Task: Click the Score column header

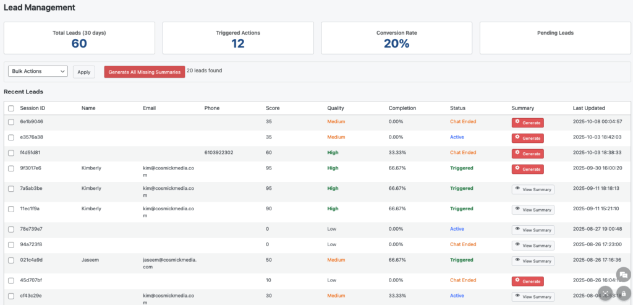Action: tap(273, 108)
